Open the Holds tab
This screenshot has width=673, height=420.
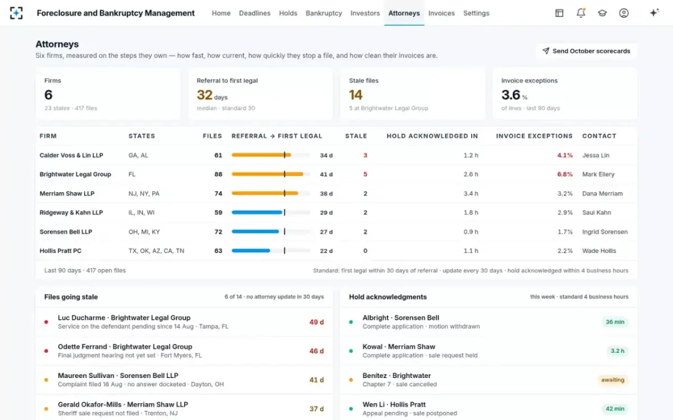coord(288,13)
